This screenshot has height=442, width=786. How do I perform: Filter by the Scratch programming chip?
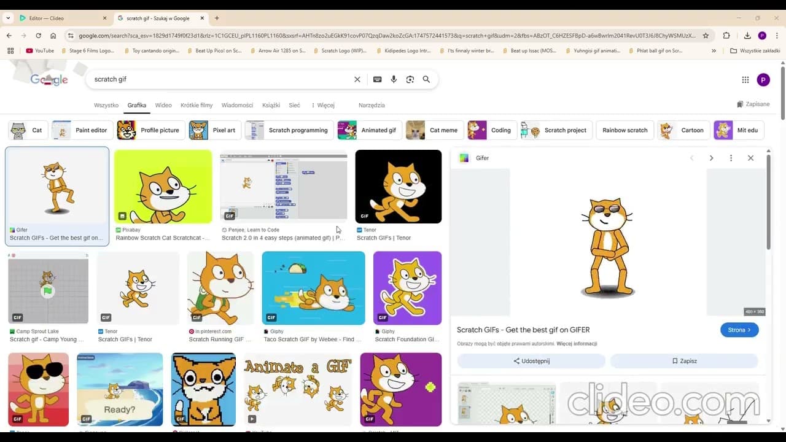289,130
